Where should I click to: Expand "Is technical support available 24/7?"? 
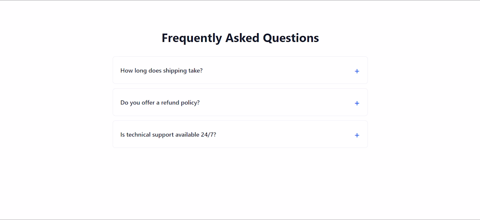pyautogui.click(x=240, y=134)
